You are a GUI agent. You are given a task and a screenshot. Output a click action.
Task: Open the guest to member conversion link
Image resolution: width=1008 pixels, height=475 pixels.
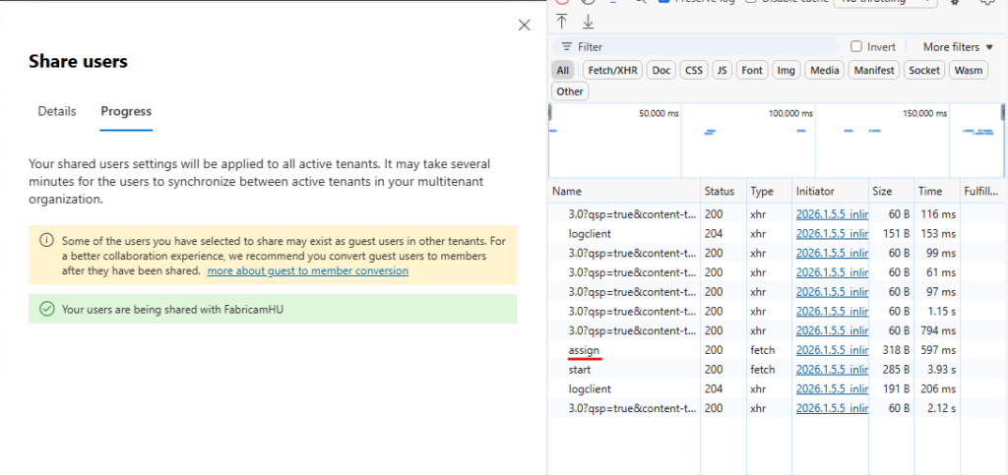click(307, 270)
